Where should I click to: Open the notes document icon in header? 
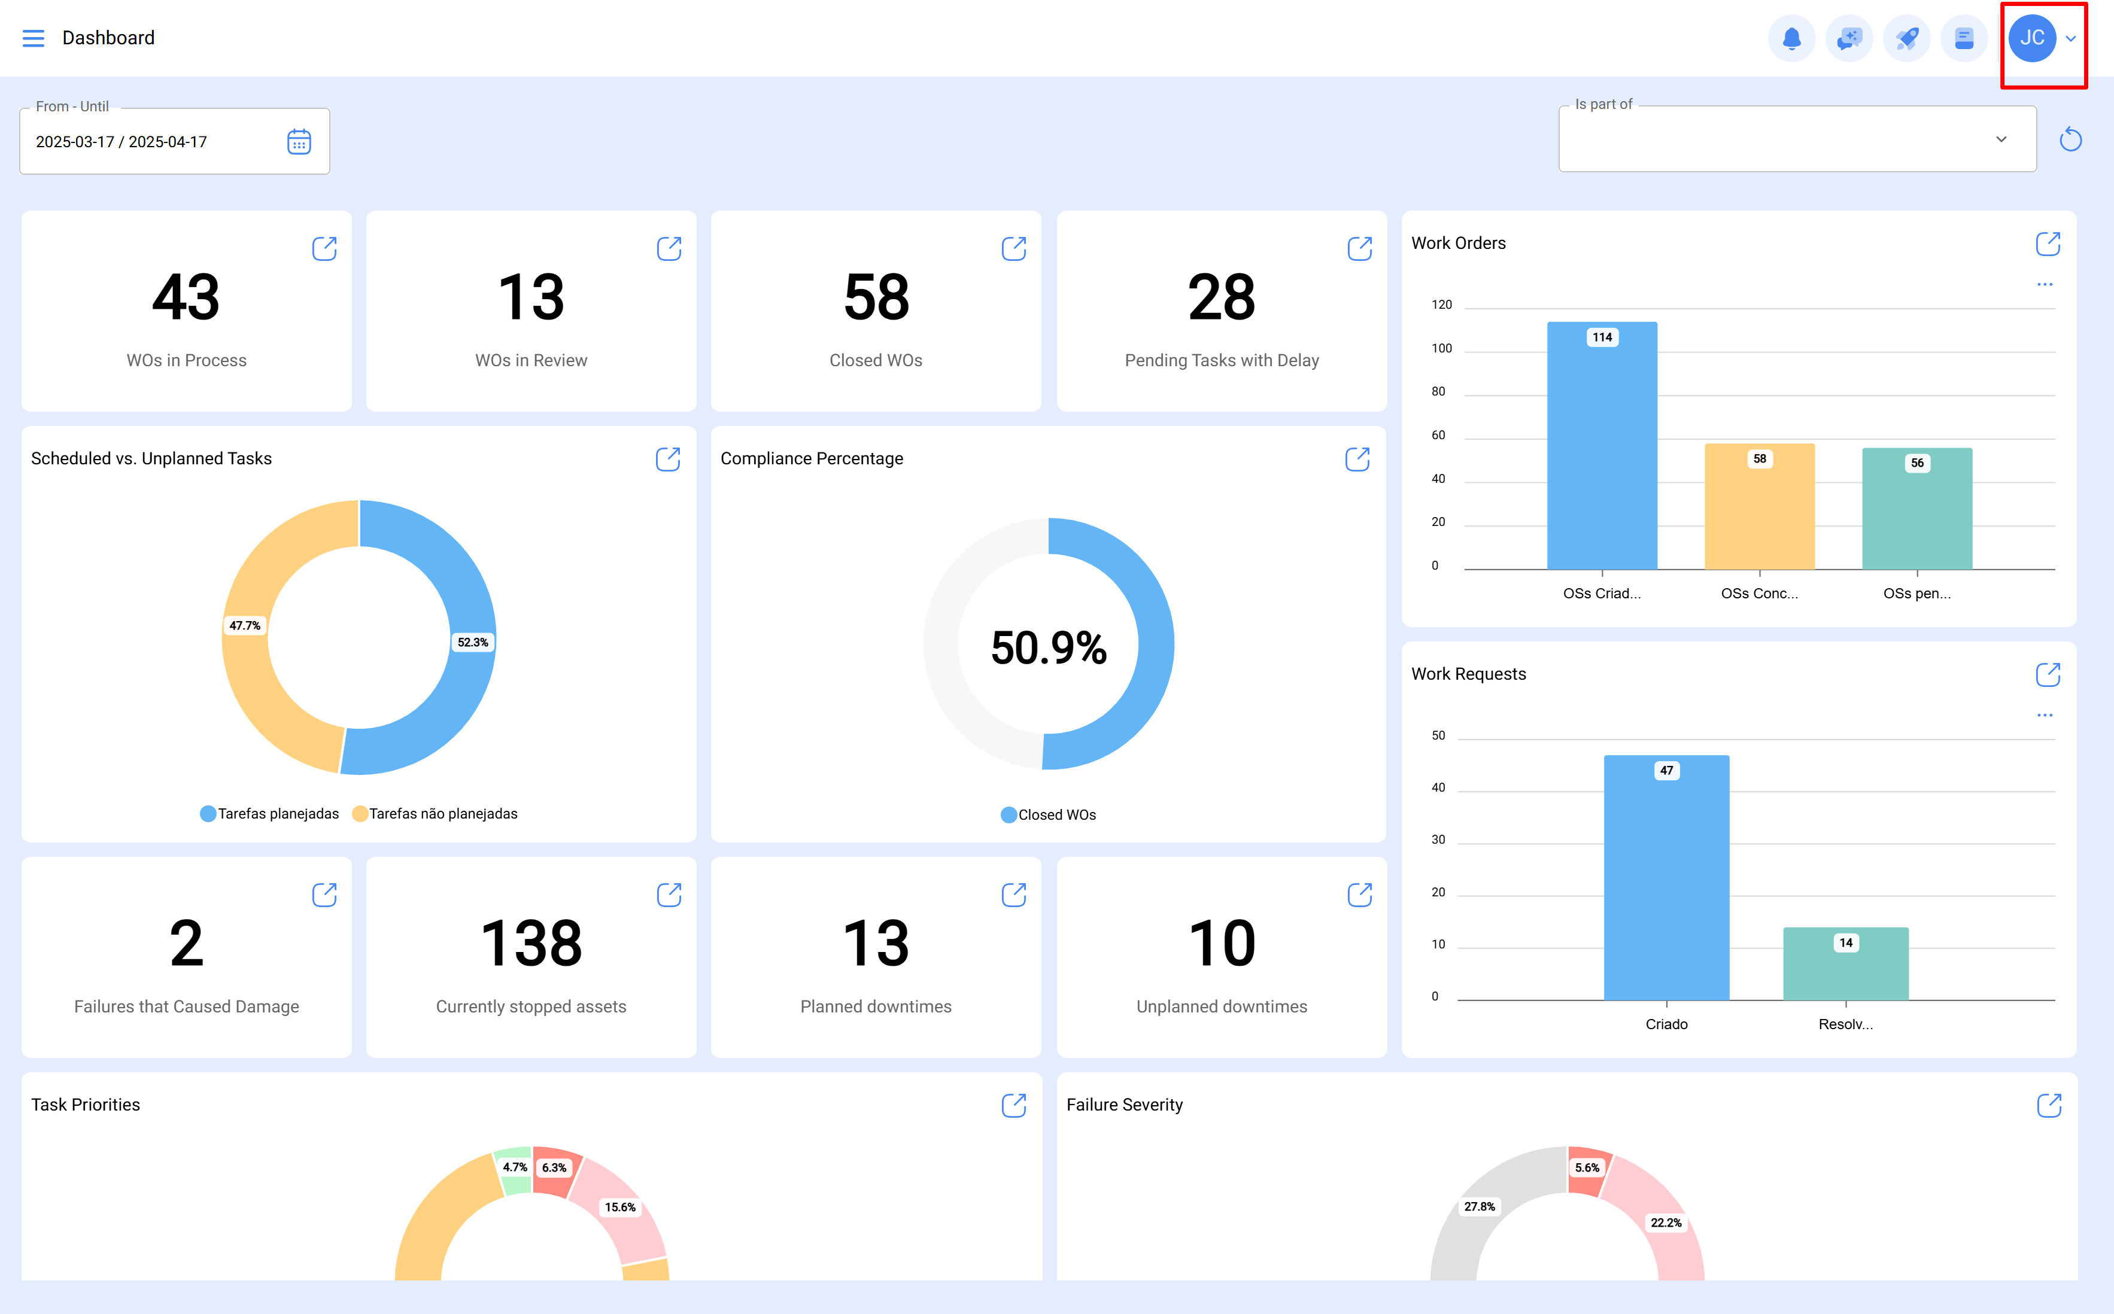1964,38
